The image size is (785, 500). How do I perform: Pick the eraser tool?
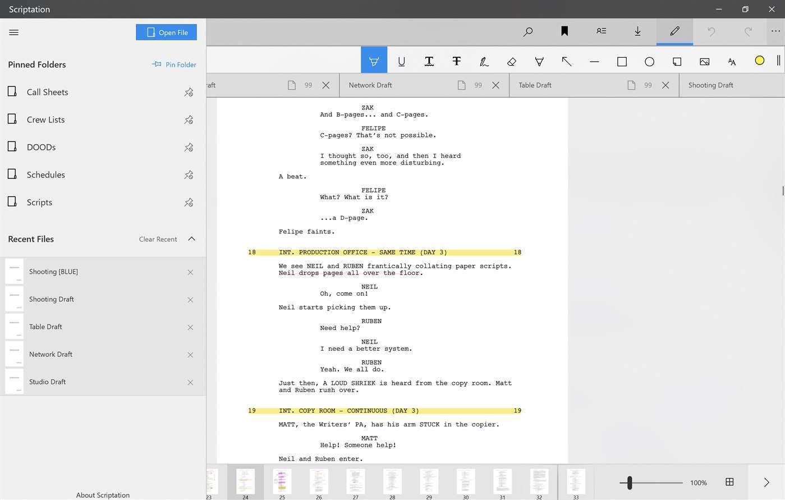click(511, 61)
